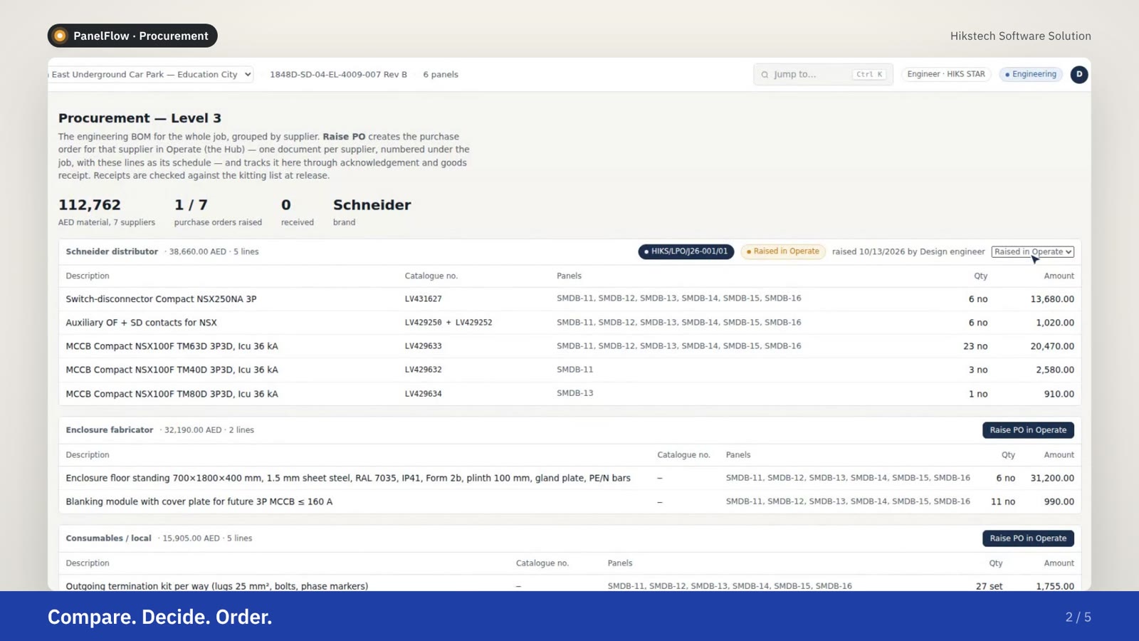The width and height of the screenshot is (1139, 641).
Task: Click the Engineer · HIKS STAR badge
Action: 945,74
